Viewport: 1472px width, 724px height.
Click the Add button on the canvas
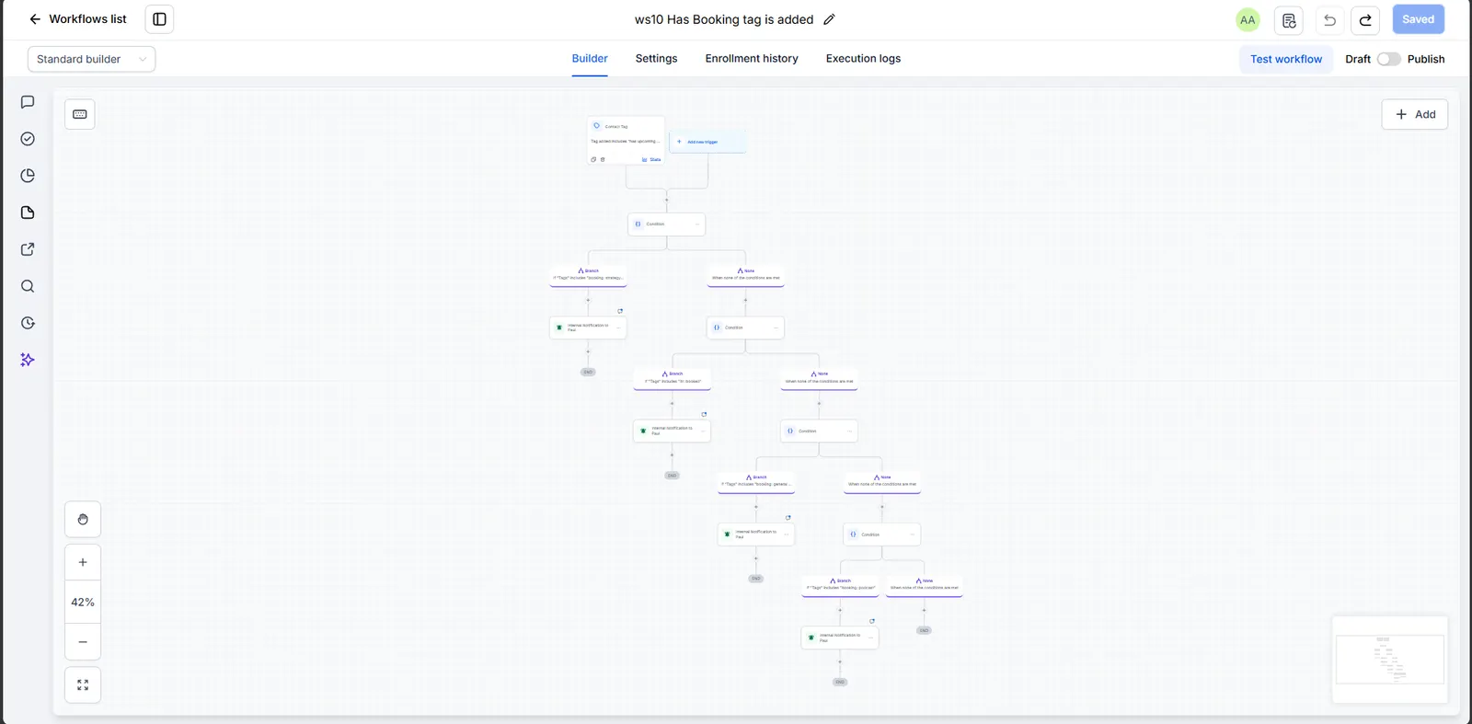click(x=1415, y=114)
